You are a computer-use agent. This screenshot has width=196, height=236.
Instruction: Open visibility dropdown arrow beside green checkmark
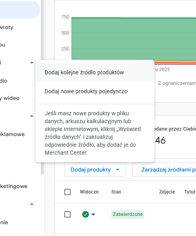[x=93, y=214]
